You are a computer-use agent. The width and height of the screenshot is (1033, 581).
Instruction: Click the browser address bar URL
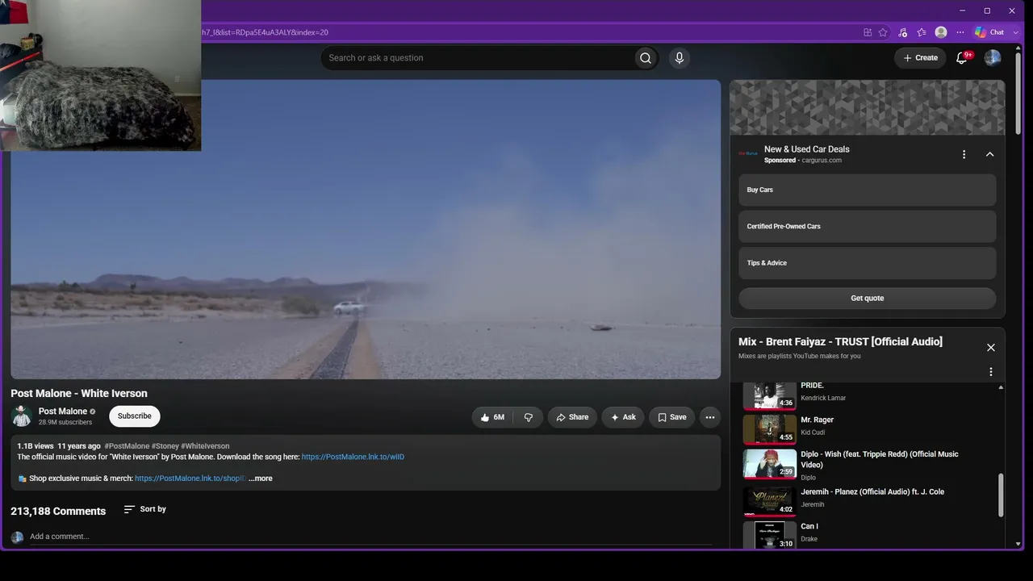click(x=265, y=32)
